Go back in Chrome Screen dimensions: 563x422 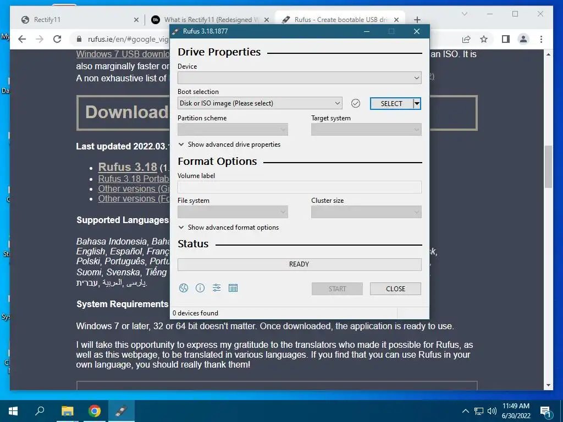click(x=22, y=39)
